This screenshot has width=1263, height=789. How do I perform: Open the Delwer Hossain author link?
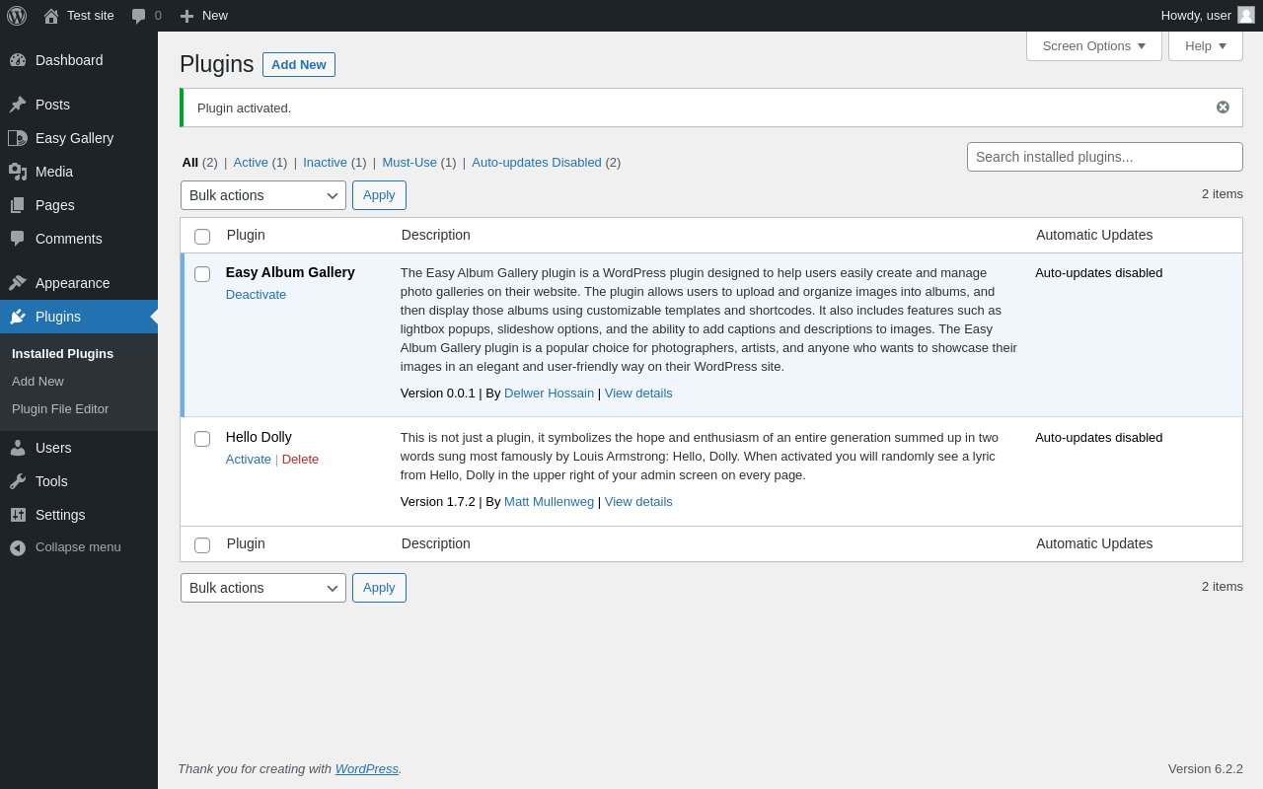pyautogui.click(x=549, y=394)
